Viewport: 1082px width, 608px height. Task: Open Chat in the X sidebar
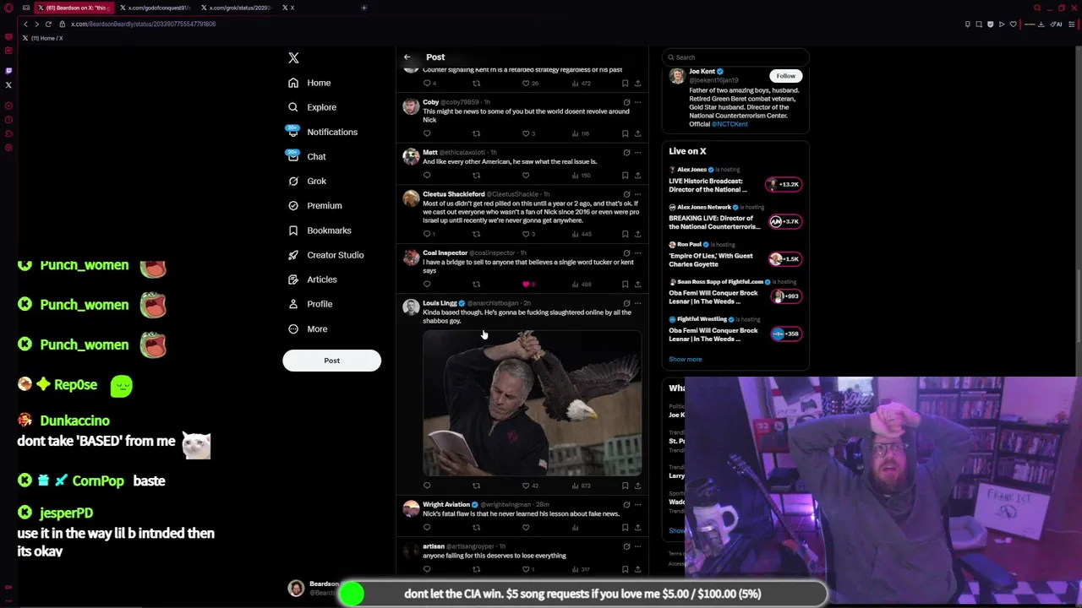[307, 156]
